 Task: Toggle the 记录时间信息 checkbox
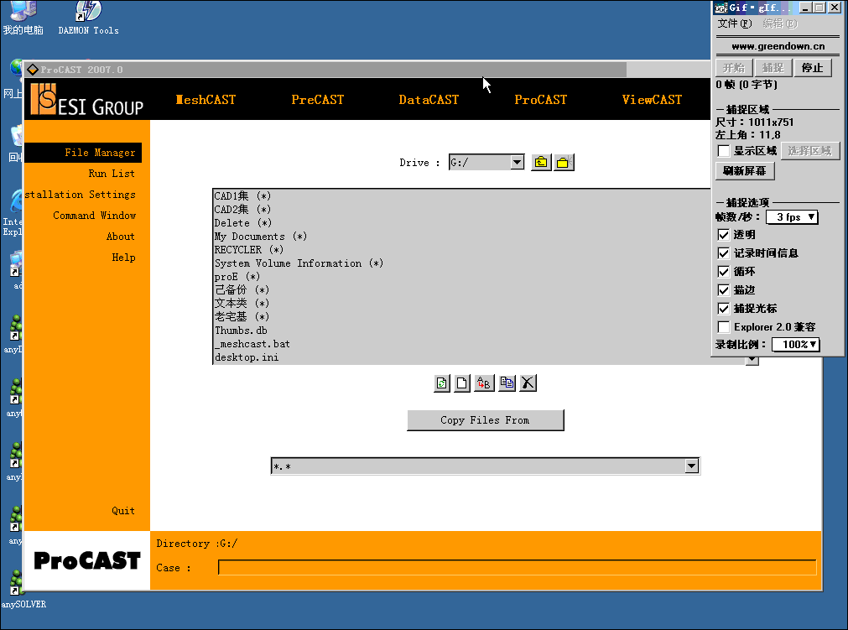[x=724, y=253]
